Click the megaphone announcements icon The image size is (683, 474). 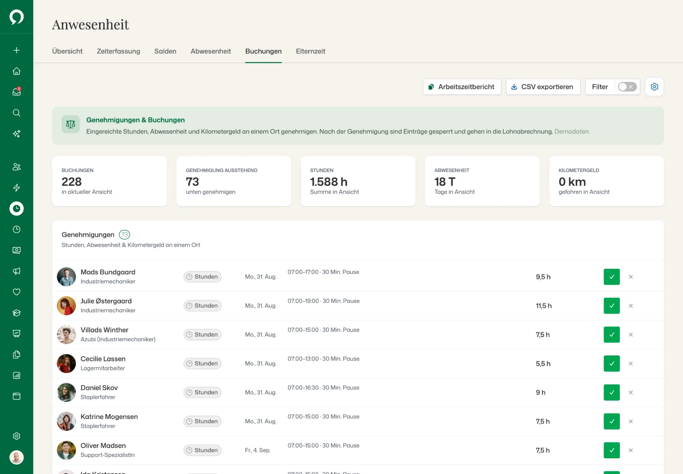coord(17,271)
